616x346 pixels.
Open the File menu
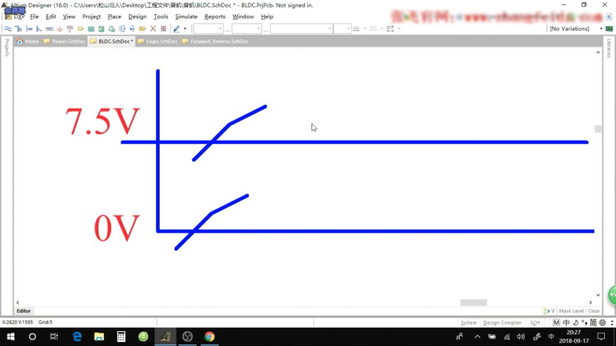coord(34,17)
